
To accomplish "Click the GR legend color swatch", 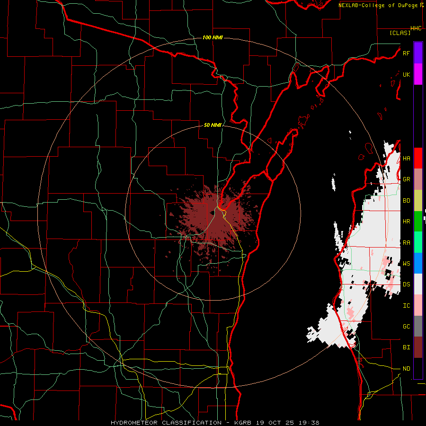I will pyautogui.click(x=418, y=179).
